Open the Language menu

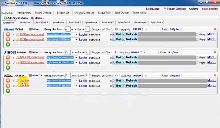click(x=153, y=9)
